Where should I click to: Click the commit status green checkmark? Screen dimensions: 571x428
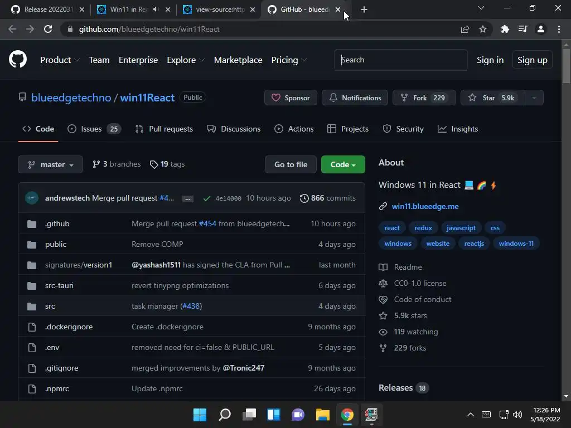206,198
